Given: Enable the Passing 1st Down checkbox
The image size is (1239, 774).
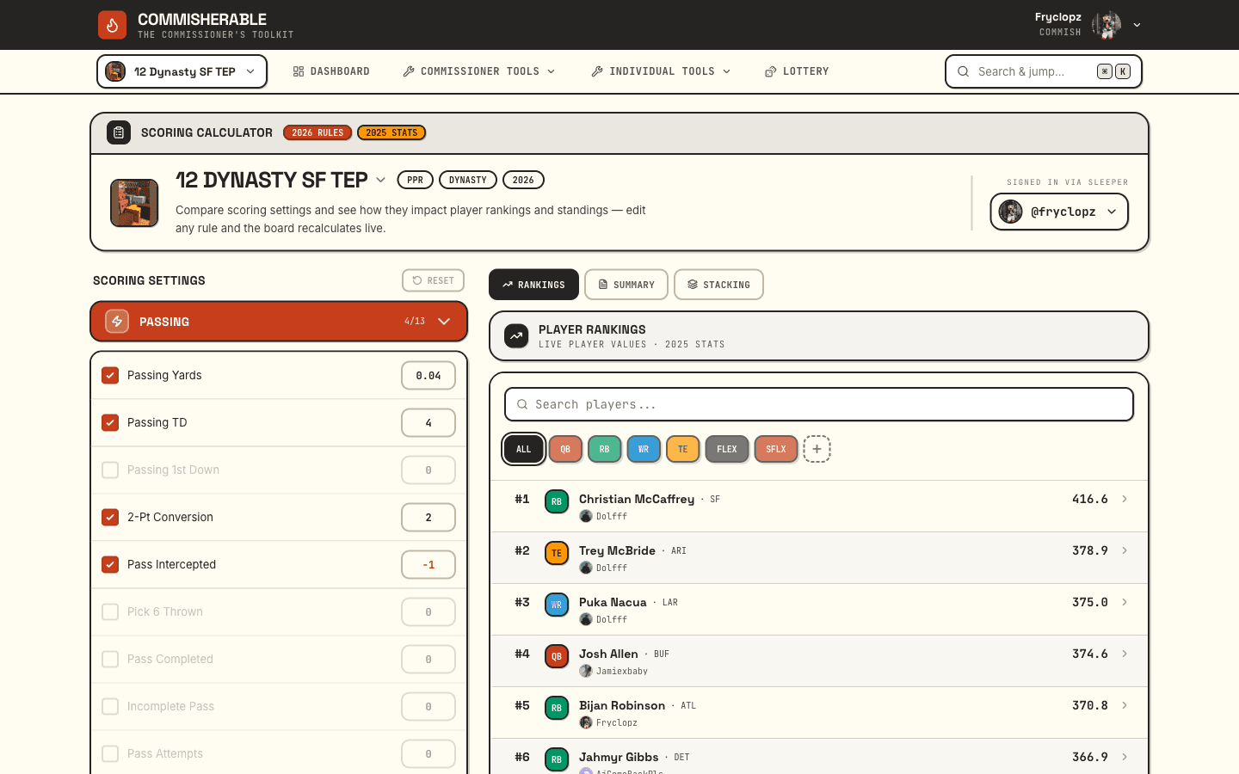Looking at the screenshot, I should tap(110, 470).
